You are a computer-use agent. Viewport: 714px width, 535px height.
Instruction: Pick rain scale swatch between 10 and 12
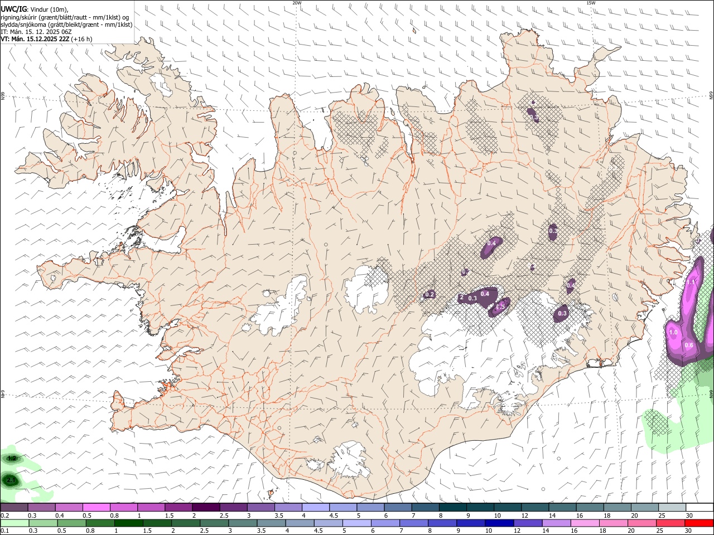pyautogui.click(x=500, y=523)
